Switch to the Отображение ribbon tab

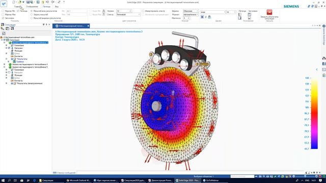tap(32, 7)
